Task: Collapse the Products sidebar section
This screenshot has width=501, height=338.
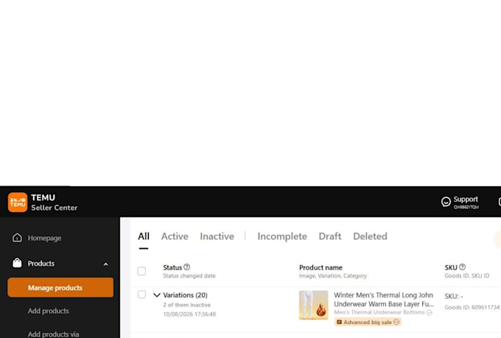Action: 106,264
